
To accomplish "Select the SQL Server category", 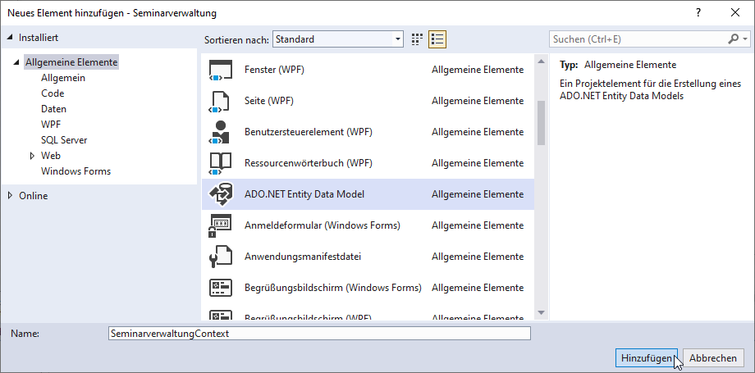I will click(64, 140).
